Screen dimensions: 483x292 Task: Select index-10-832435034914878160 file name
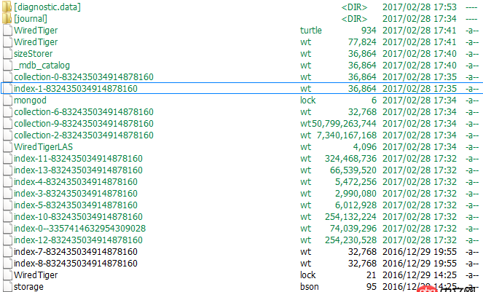[78, 217]
